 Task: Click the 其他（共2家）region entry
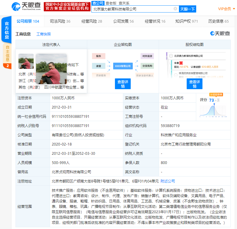pyautogui.click(x=29, y=87)
